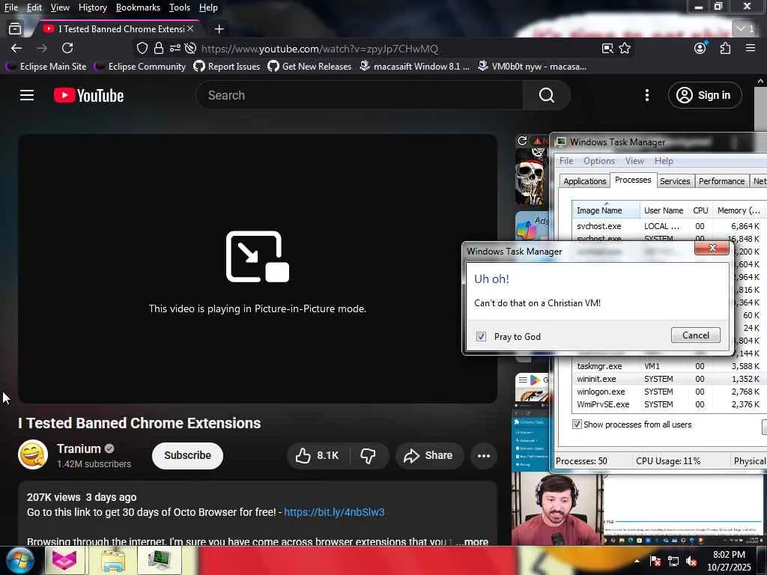The height and width of the screenshot is (575, 767).
Task: Open the account profile icon in toolbar
Action: [700, 48]
